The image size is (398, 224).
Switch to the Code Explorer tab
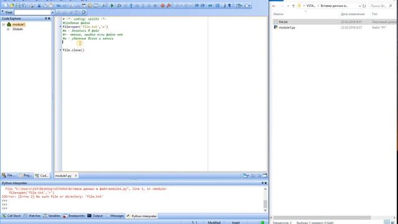tap(42, 175)
